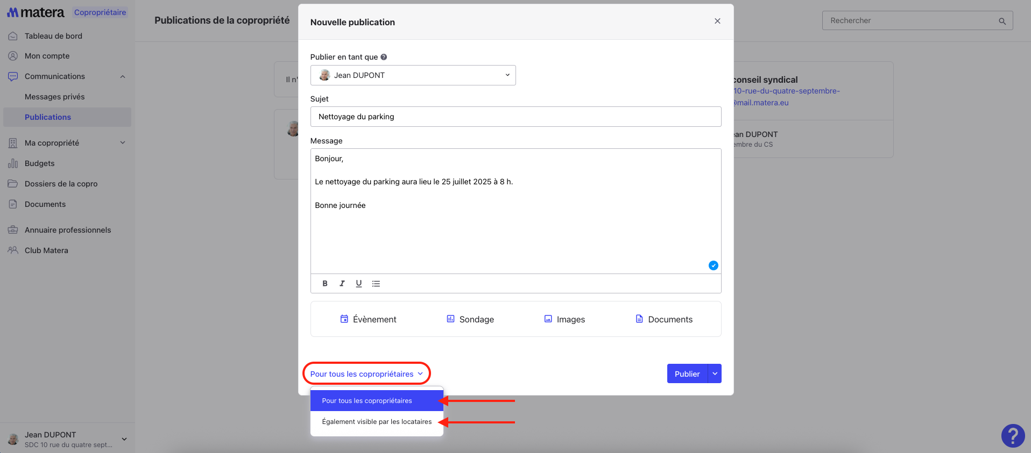
Task: Choose Pour tous les copropriétaires option
Action: [x=377, y=401]
